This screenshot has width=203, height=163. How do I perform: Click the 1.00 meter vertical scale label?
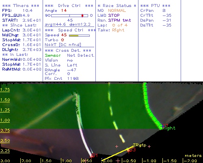[5, 120]
